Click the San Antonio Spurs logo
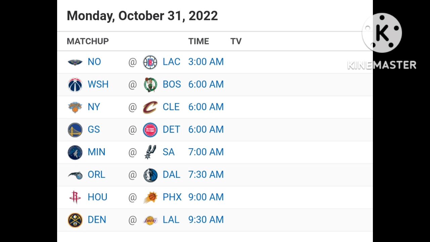 click(x=150, y=152)
